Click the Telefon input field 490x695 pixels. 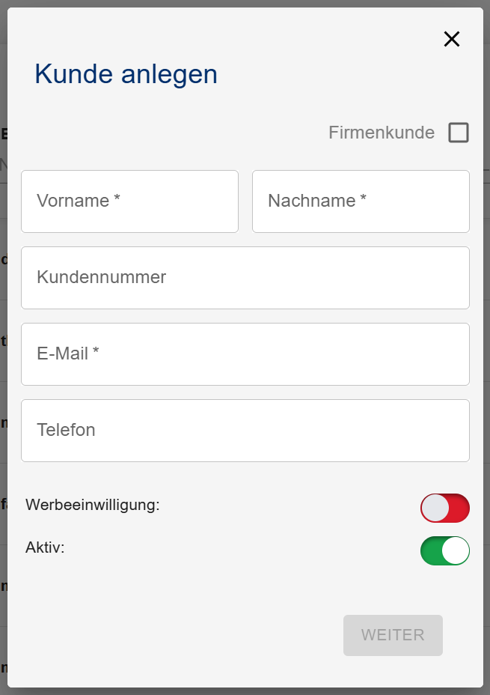coord(245,431)
